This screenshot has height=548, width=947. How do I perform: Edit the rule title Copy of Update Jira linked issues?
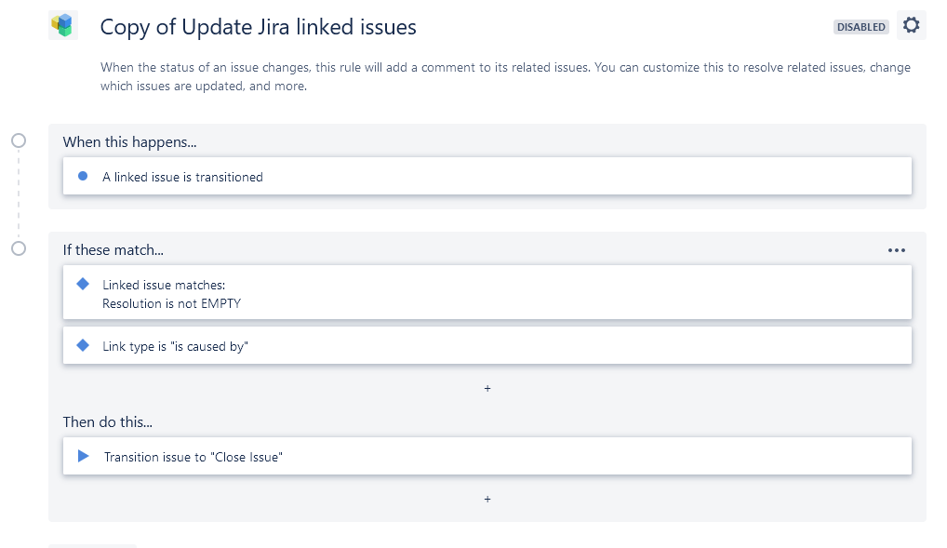click(x=258, y=26)
